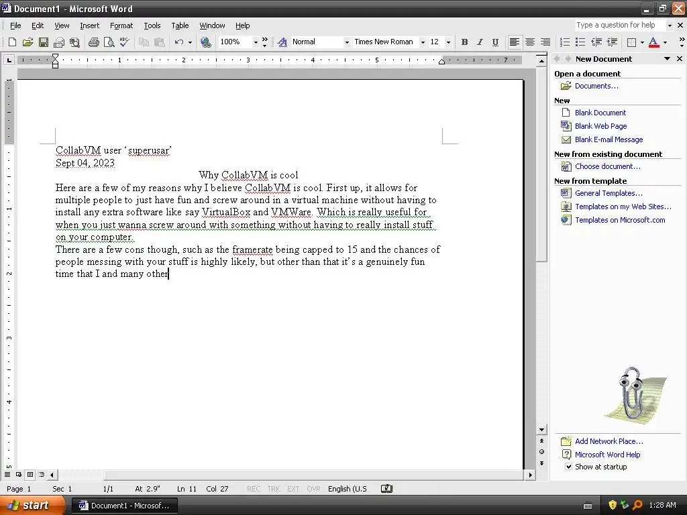Click the Select Browse Object button
The width and height of the screenshot is (687, 515).
[x=541, y=452]
